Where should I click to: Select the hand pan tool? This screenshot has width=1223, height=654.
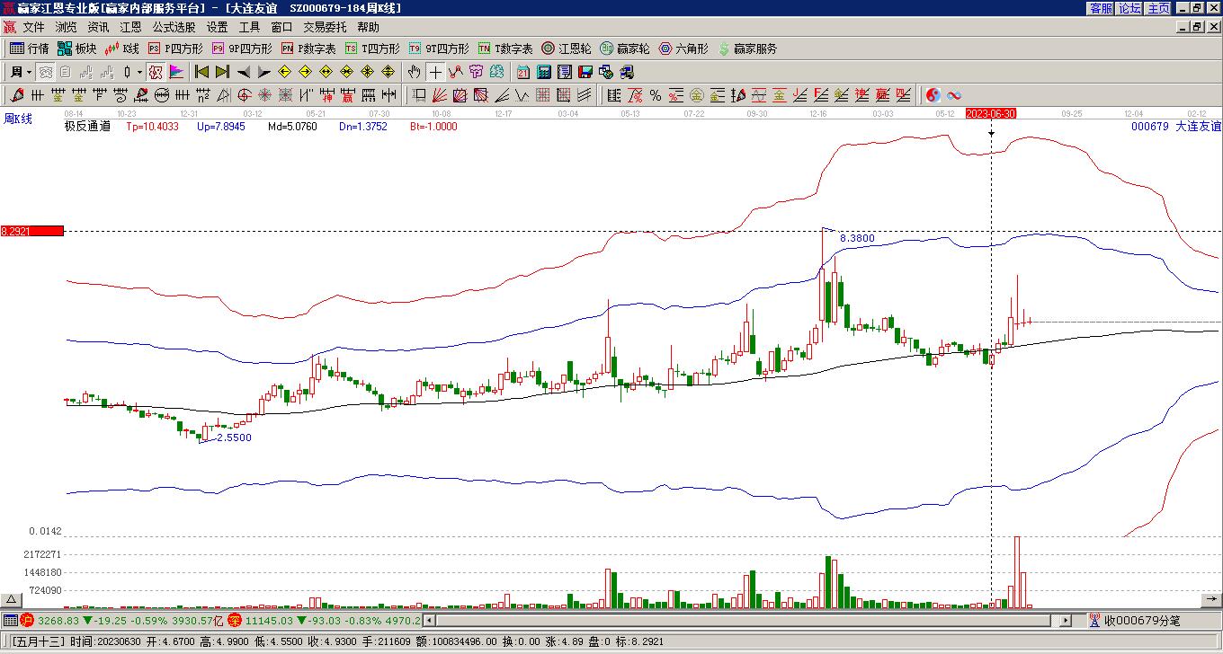(414, 72)
